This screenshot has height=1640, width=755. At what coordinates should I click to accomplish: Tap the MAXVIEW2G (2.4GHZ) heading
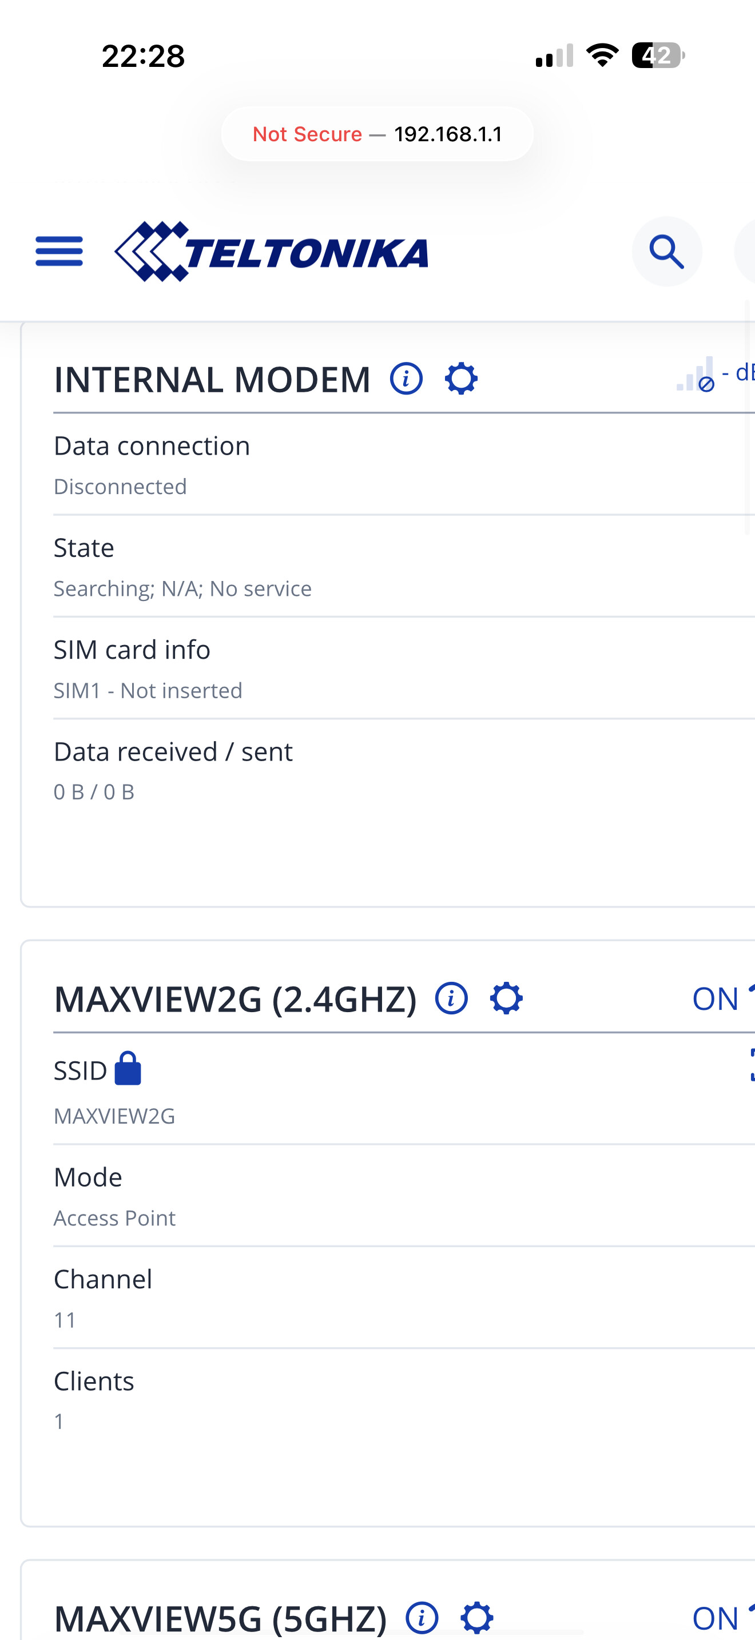coord(236,999)
